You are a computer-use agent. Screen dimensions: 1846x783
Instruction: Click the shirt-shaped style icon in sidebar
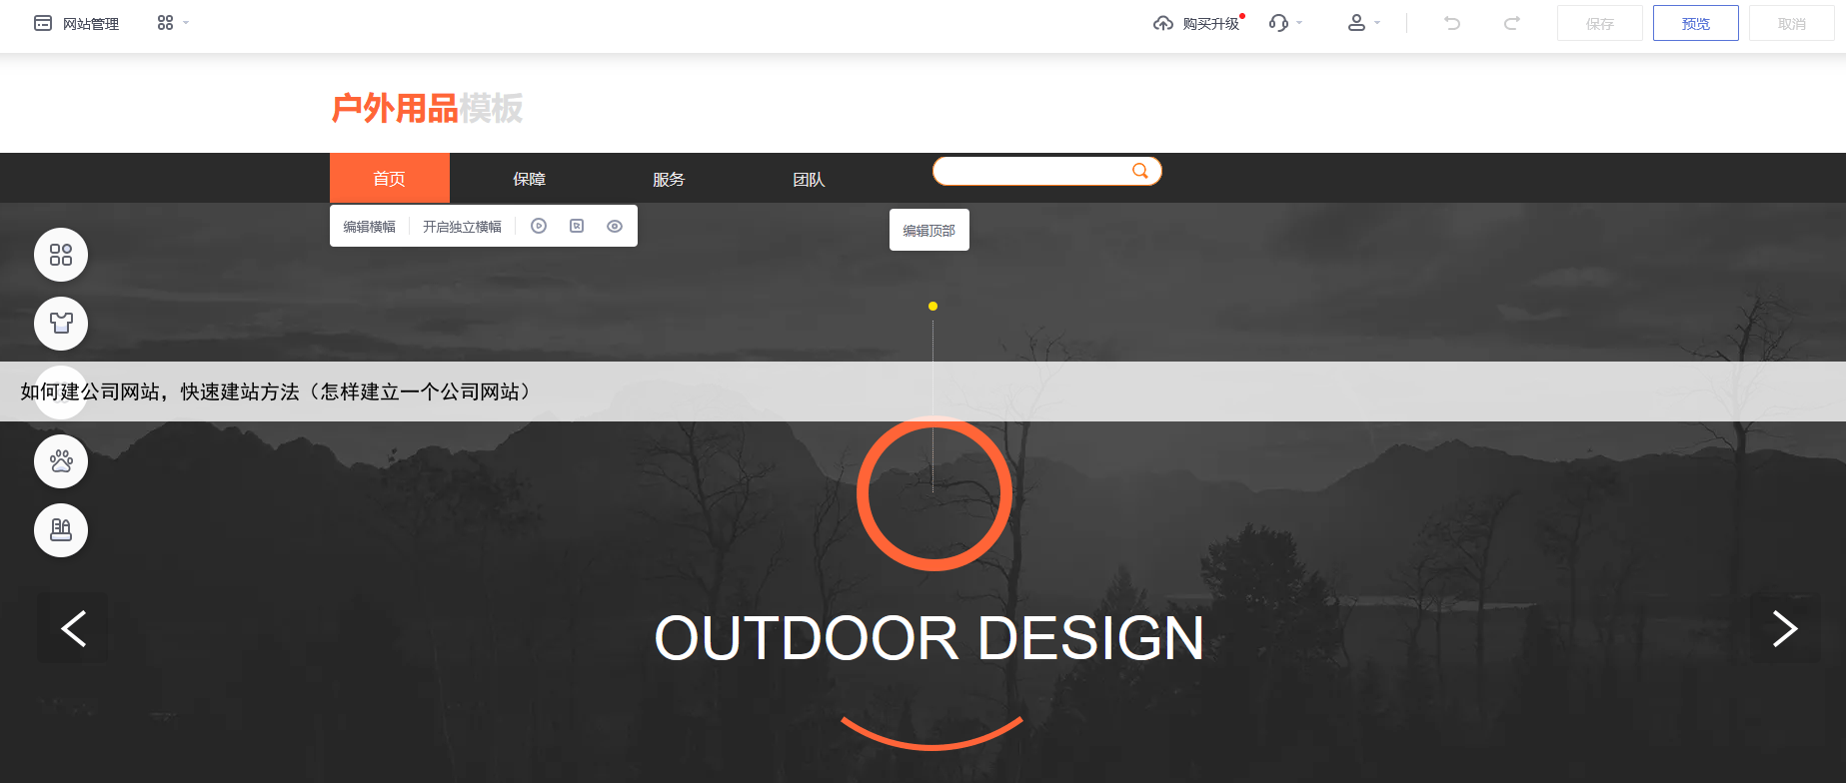[x=61, y=324]
